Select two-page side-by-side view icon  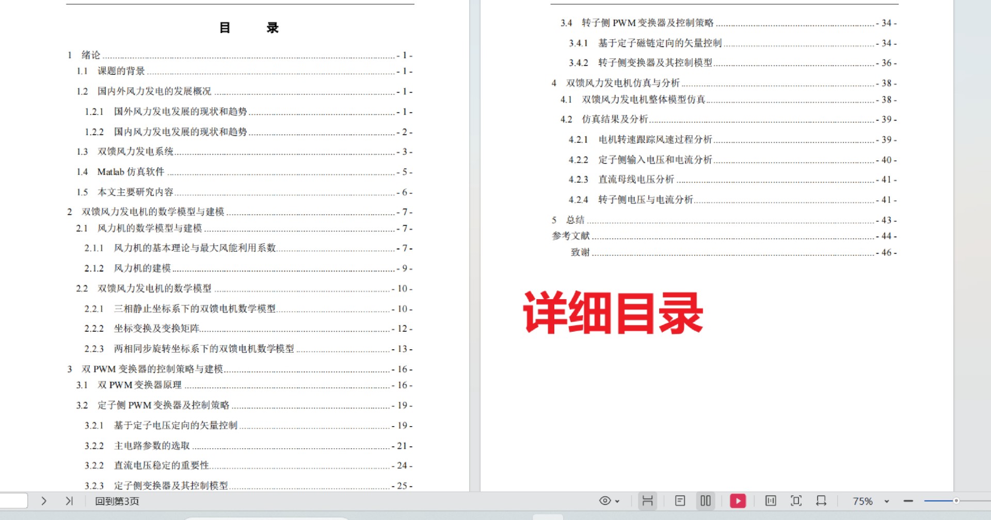click(706, 500)
